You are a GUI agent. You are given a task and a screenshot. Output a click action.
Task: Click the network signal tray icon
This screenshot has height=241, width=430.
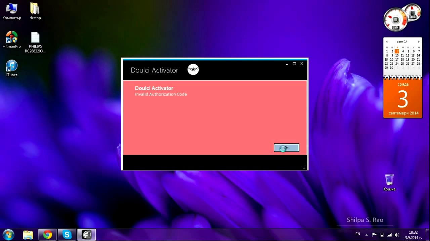pyautogui.click(x=389, y=235)
